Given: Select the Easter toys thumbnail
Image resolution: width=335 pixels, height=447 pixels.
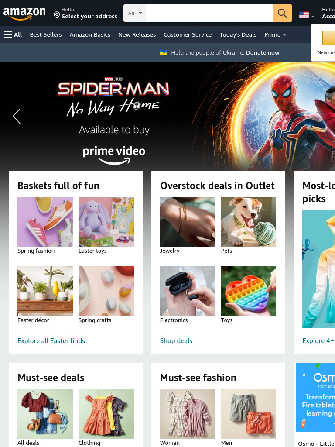Looking at the screenshot, I should [106, 222].
